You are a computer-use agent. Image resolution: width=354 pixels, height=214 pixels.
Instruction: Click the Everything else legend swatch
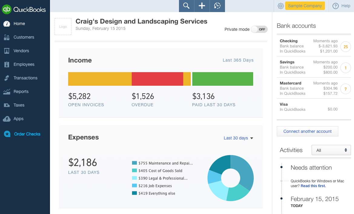(134, 193)
